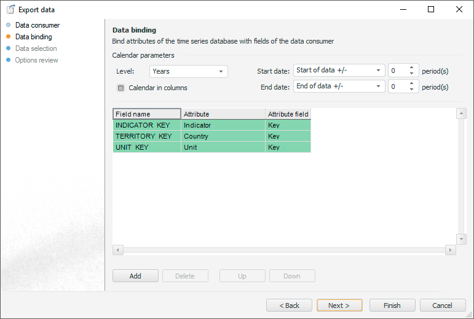The height and width of the screenshot is (319, 474).
Task: Click the Attribute field column header
Action: [288, 114]
